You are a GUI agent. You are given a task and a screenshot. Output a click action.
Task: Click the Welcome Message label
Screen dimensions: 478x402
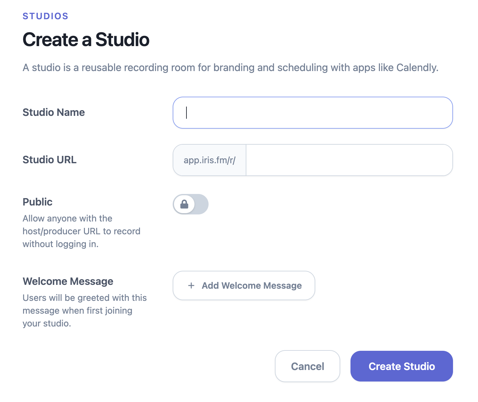tap(68, 281)
